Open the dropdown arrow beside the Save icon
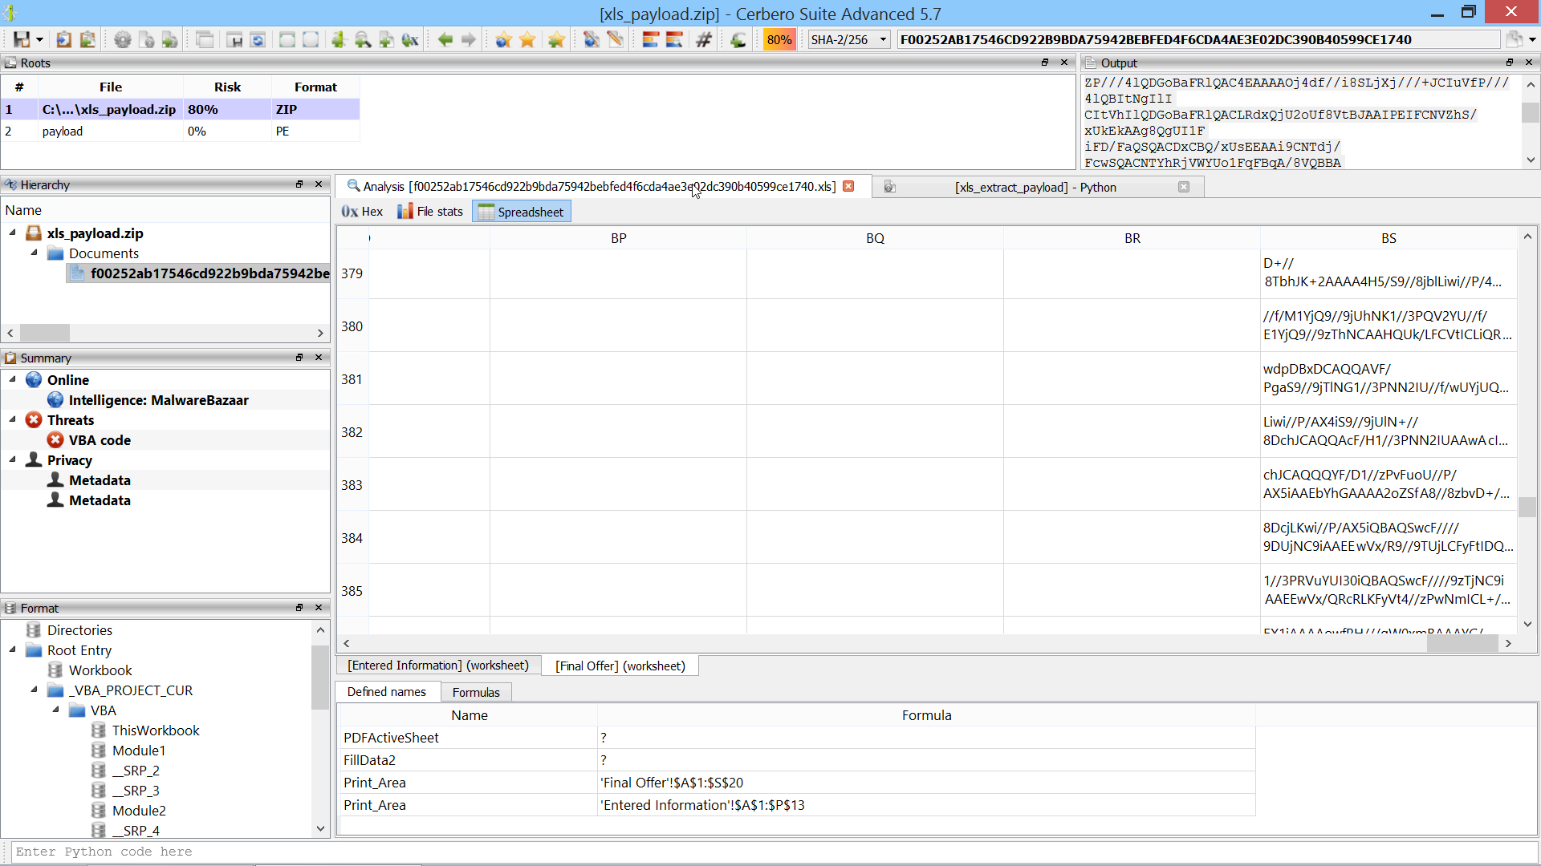 39,39
